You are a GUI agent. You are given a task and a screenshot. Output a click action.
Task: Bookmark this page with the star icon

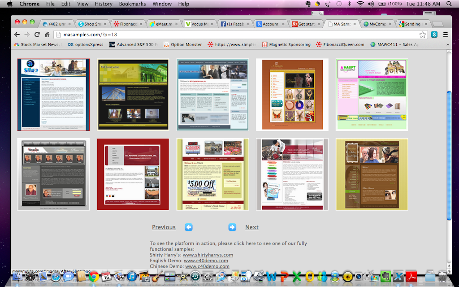click(x=422, y=35)
